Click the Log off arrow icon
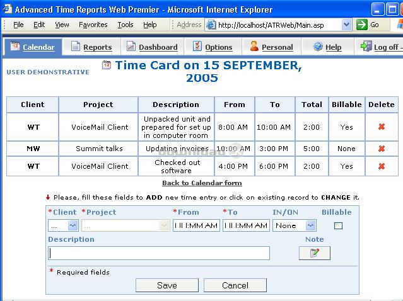The image size is (403, 301). [x=366, y=46]
